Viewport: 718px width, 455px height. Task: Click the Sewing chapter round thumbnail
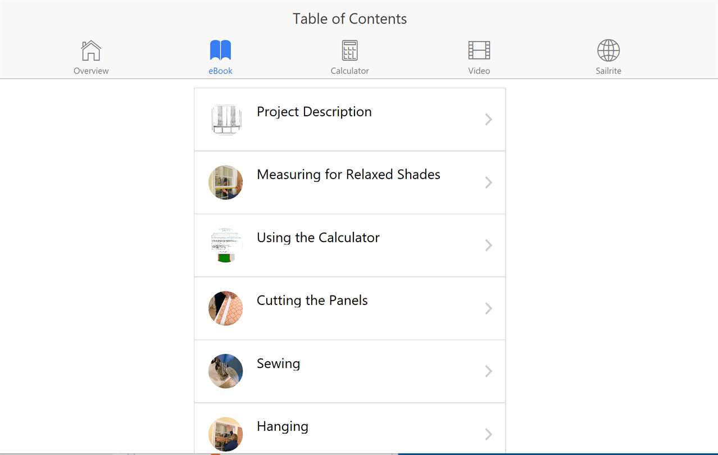tap(226, 371)
